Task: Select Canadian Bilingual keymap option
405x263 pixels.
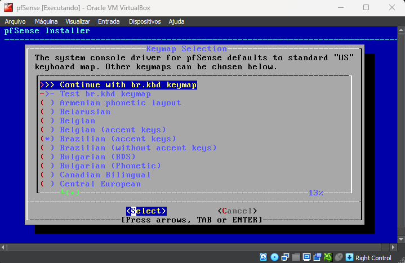Action: [95, 175]
